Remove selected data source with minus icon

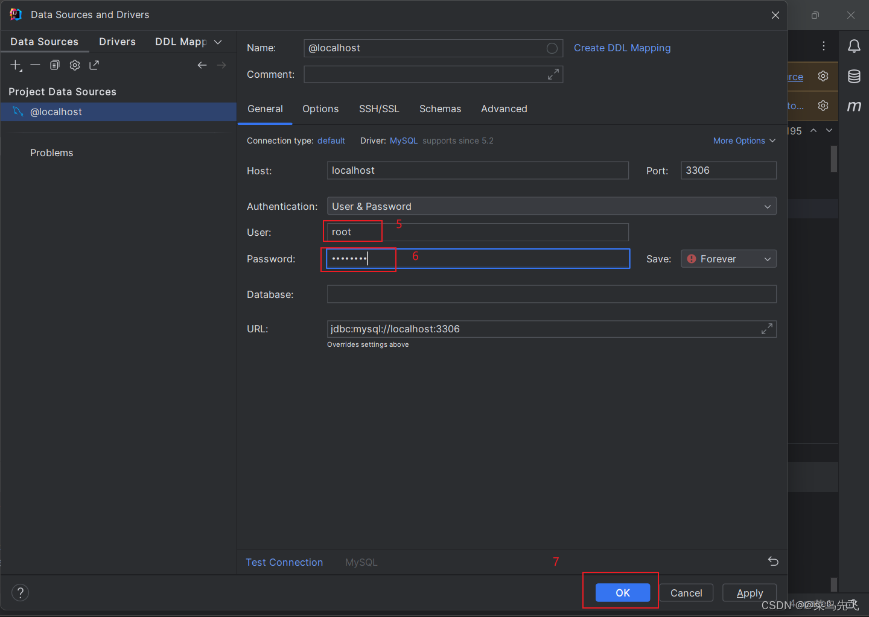click(36, 65)
